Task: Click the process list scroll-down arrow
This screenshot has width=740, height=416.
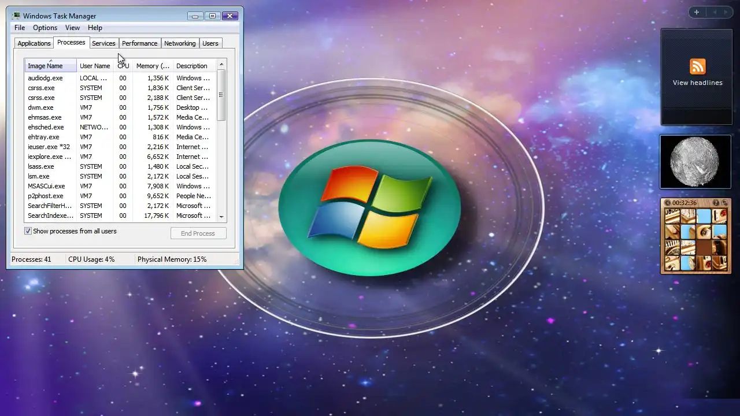Action: pos(221,217)
